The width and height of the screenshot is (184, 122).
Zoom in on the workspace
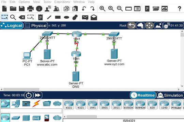click(102, 9)
